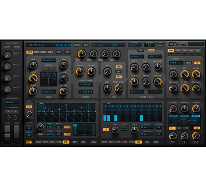Screen dimensions: 206x186
Task: Switch to the STP2 tab
Action: coord(132,142)
